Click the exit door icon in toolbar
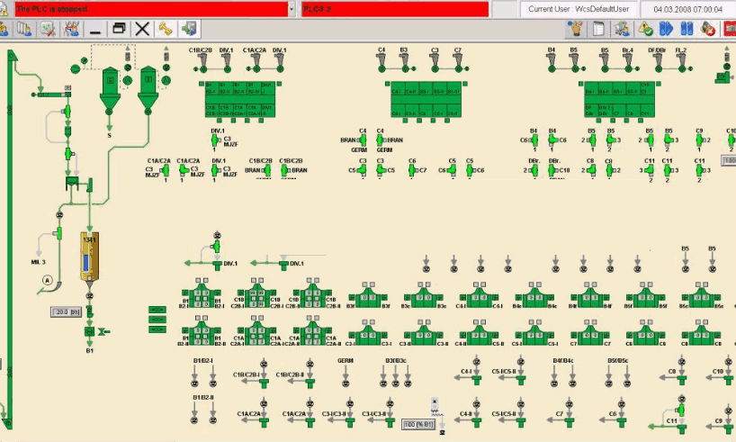The height and width of the screenshot is (442, 736). pos(190,29)
